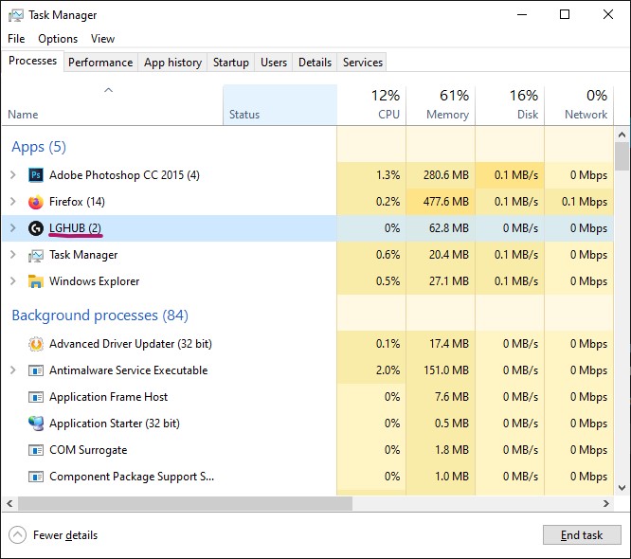
Task: Select the Antimalware Service Executable name
Action: [128, 370]
